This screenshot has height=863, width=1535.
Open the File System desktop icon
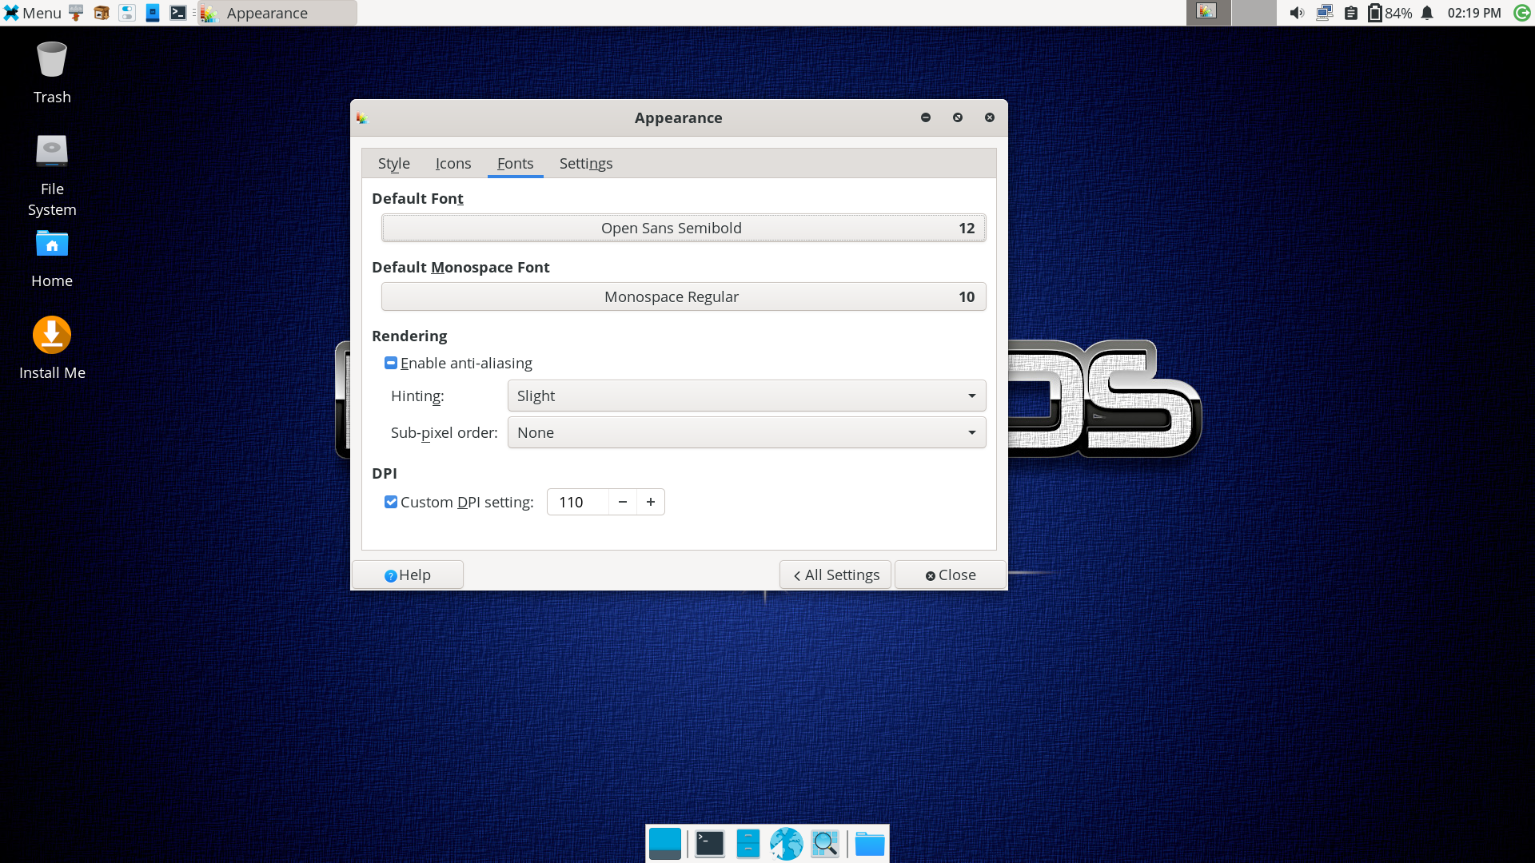(52, 175)
